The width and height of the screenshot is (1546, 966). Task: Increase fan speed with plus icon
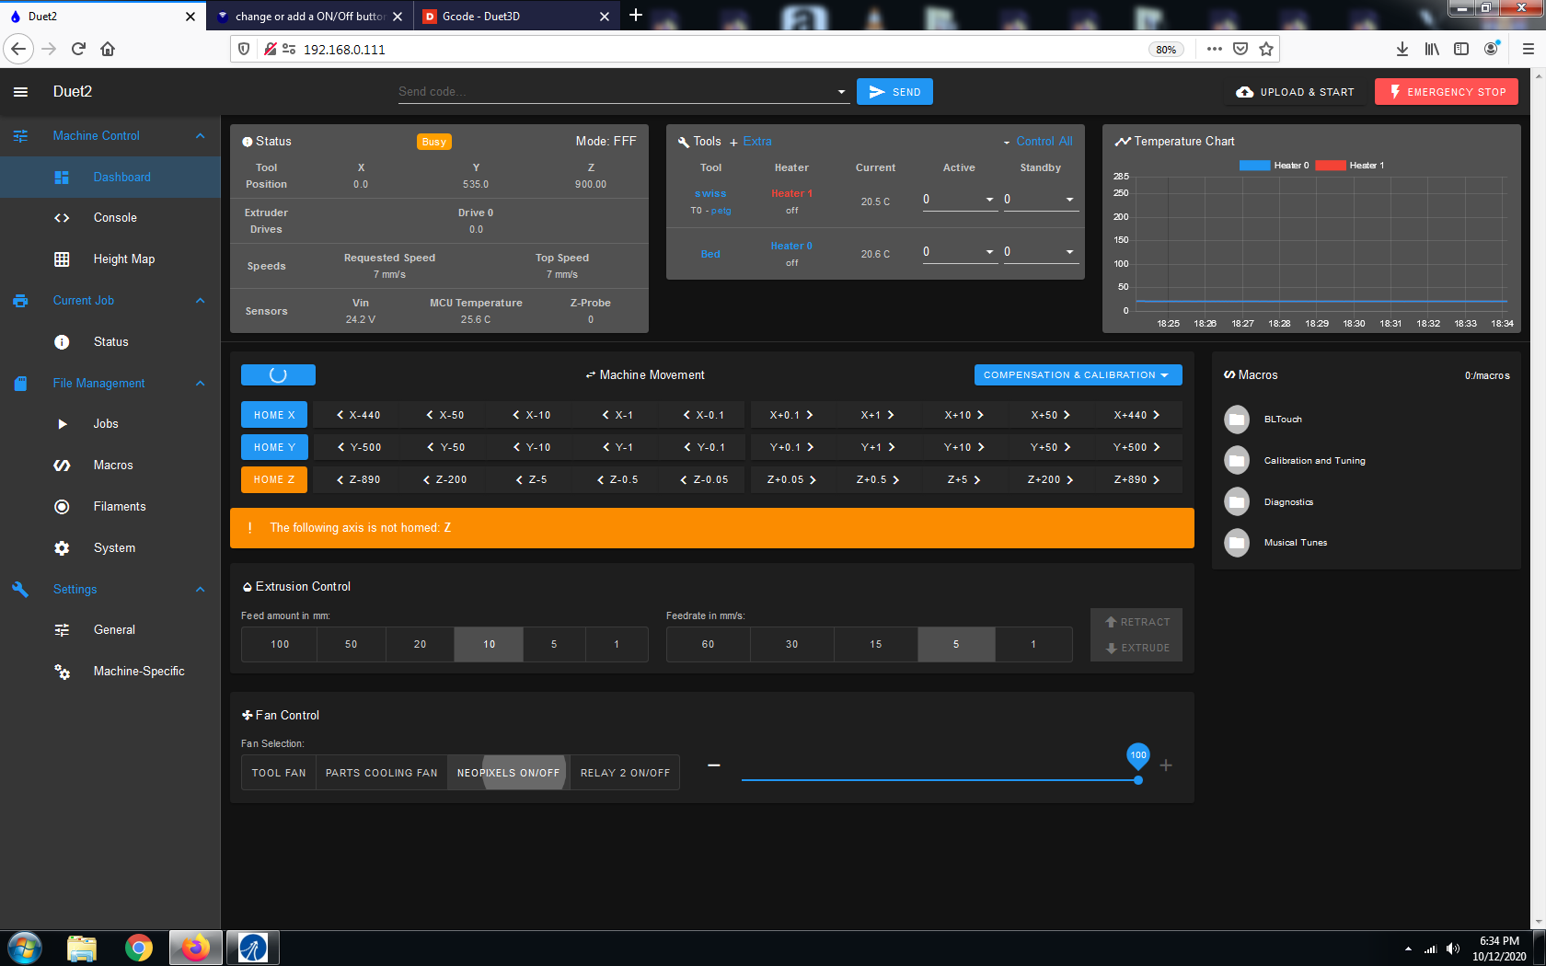pos(1166,765)
